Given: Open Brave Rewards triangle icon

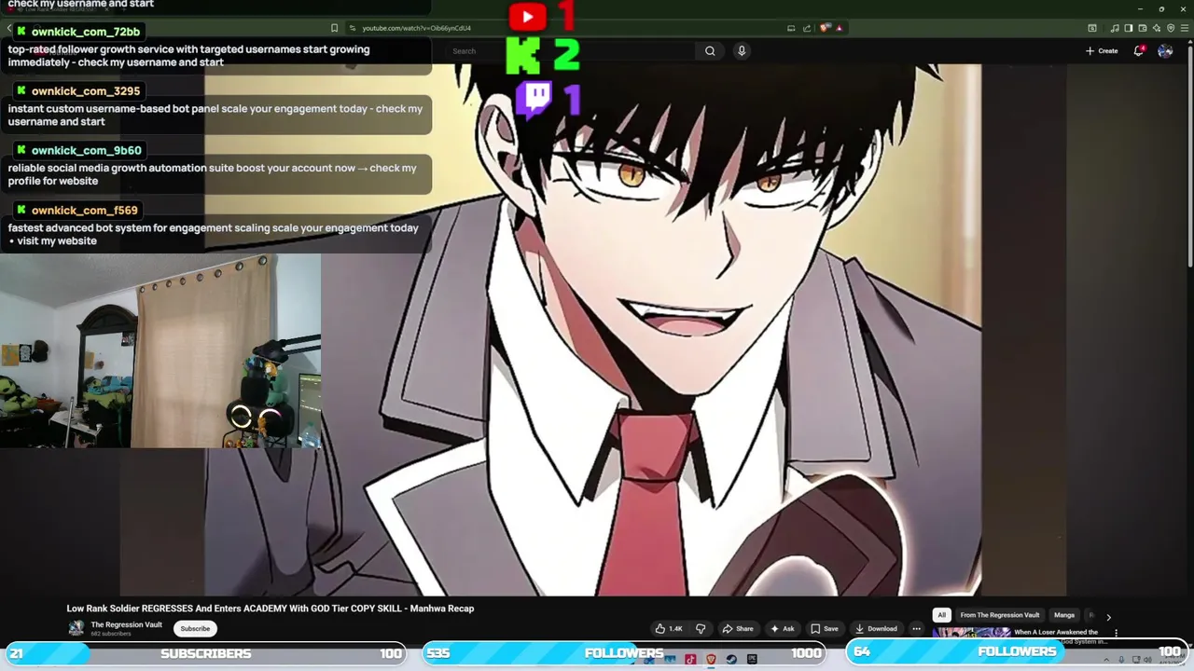Looking at the screenshot, I should click(840, 28).
